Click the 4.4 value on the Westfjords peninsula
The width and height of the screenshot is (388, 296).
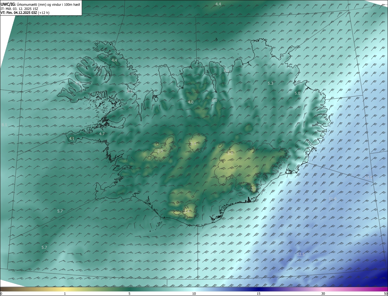[114, 61]
